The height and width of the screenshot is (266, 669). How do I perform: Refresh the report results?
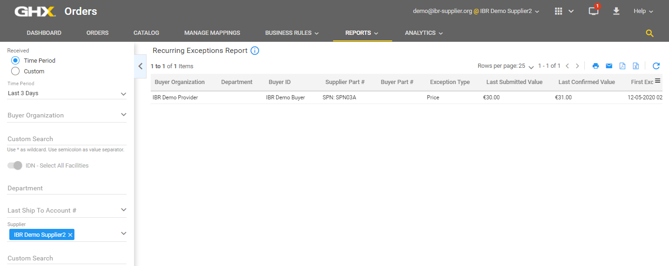pos(656,66)
